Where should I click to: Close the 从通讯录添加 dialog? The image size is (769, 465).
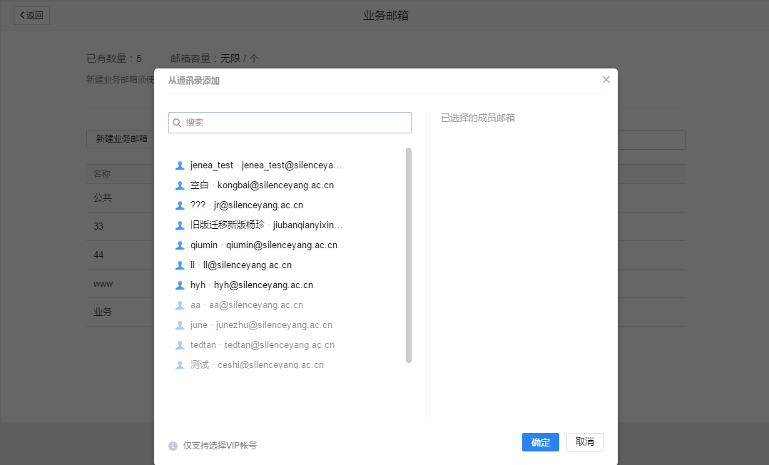click(606, 79)
